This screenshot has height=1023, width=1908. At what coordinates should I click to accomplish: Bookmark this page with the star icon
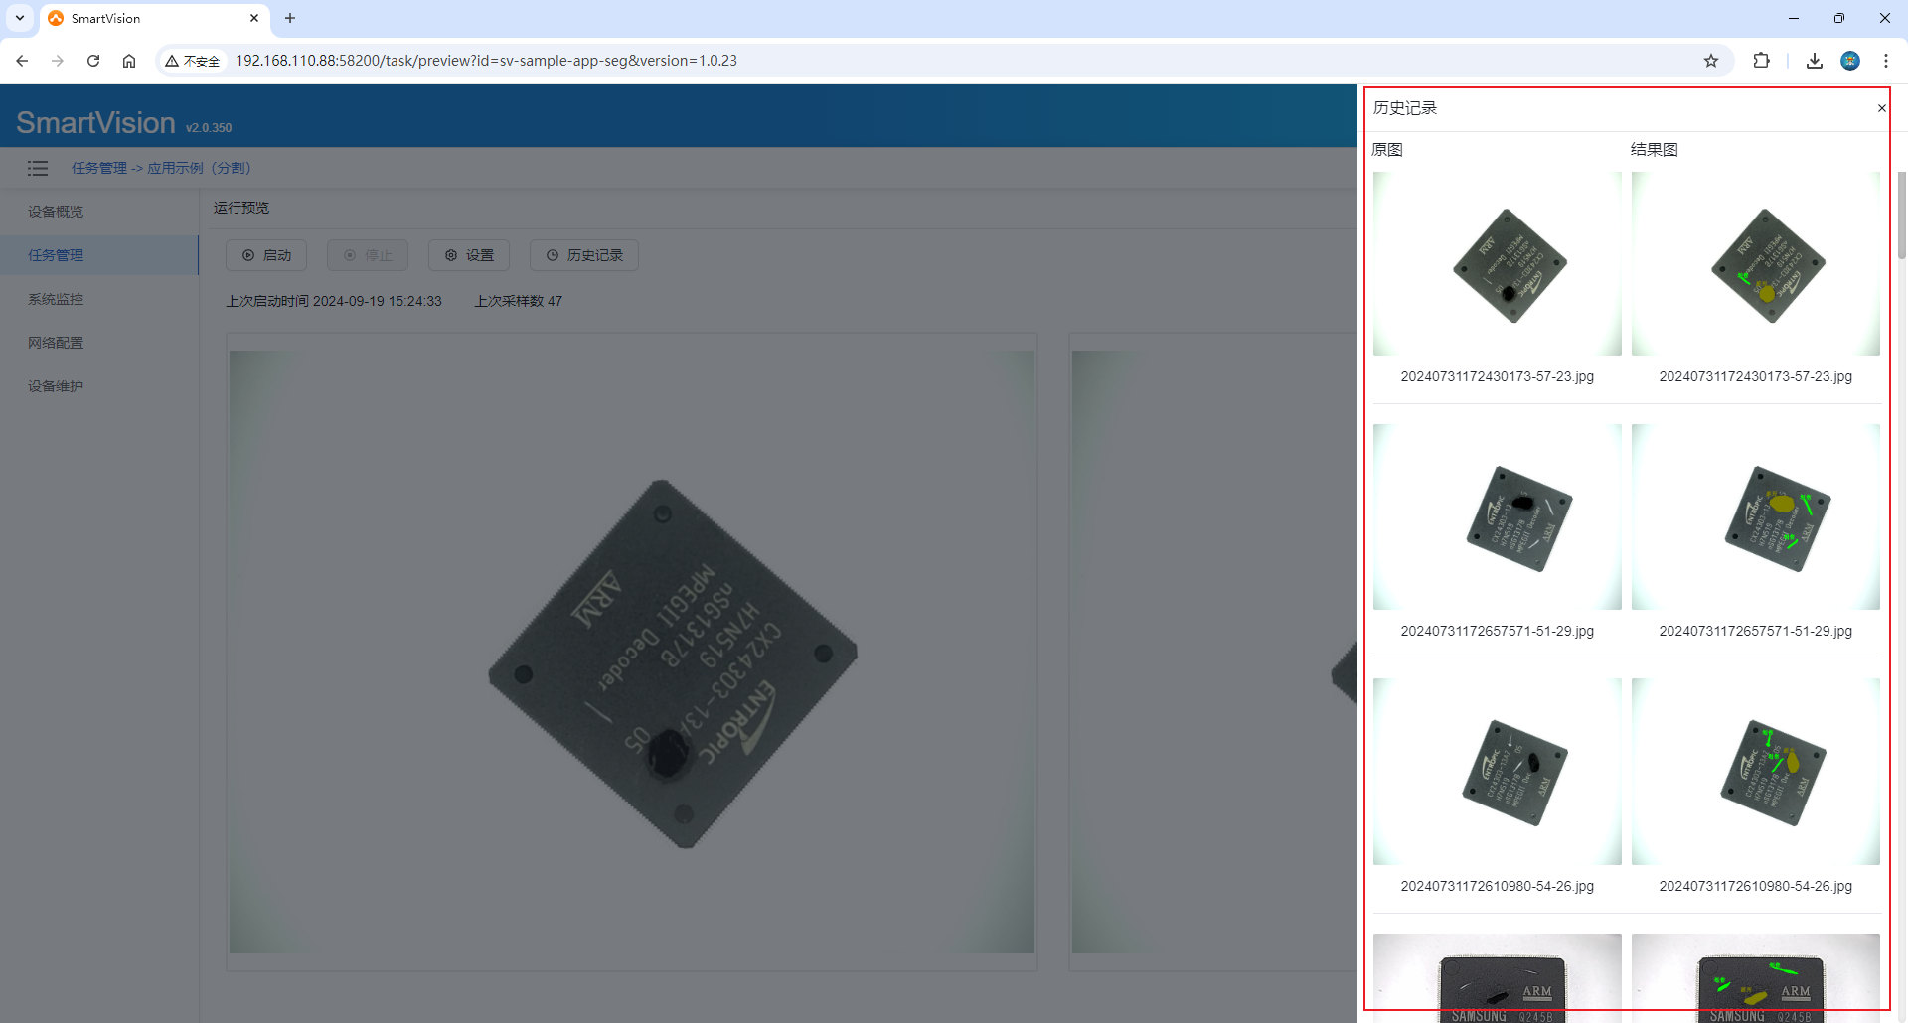click(x=1711, y=61)
